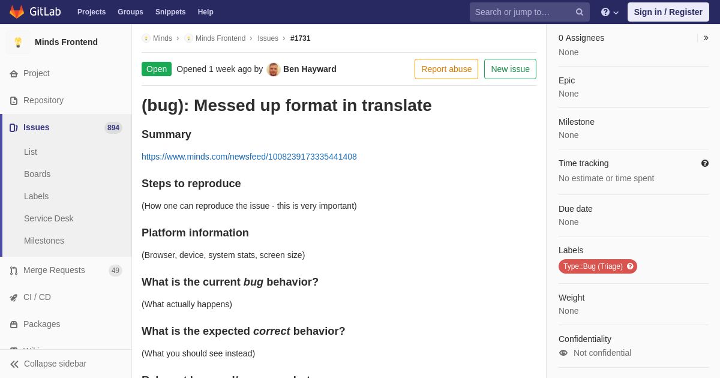This screenshot has width=720, height=378.
Task: Click the search magnifier icon
Action: (x=580, y=12)
